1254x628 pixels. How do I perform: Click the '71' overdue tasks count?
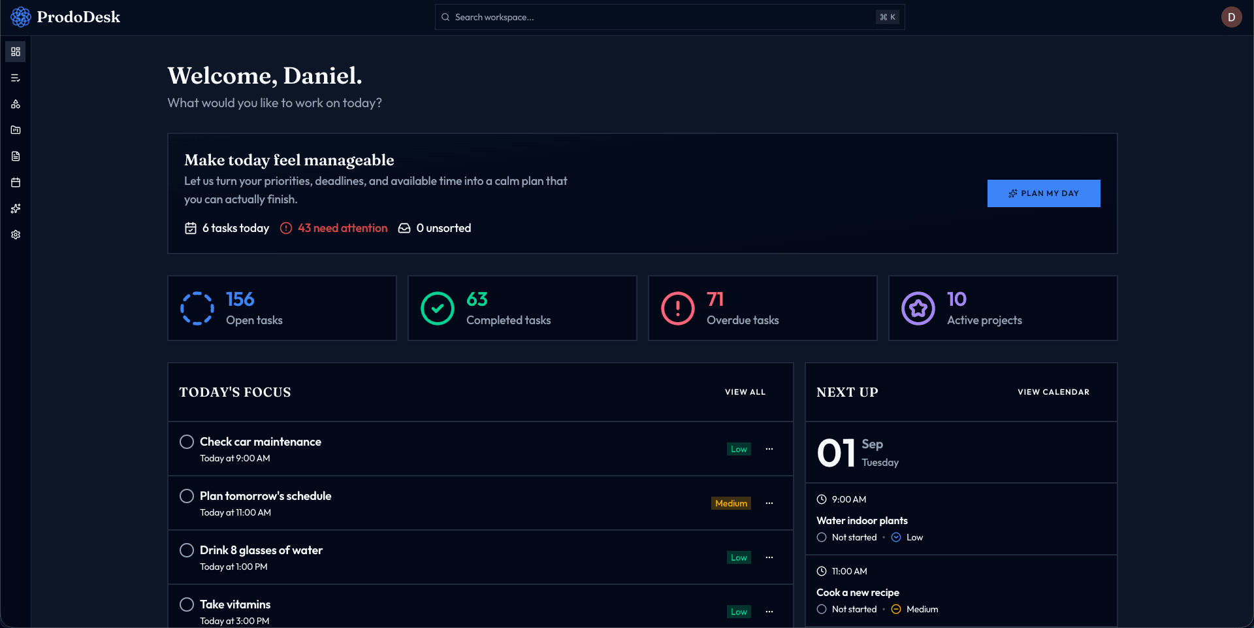point(715,299)
